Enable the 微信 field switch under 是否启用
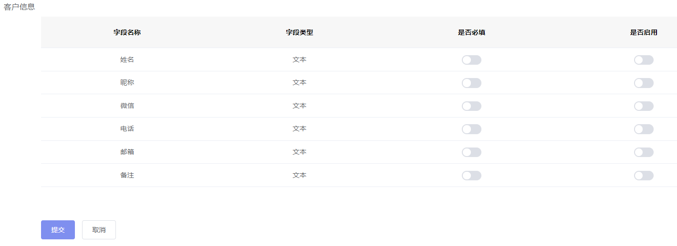This screenshot has width=677, height=246. [644, 106]
